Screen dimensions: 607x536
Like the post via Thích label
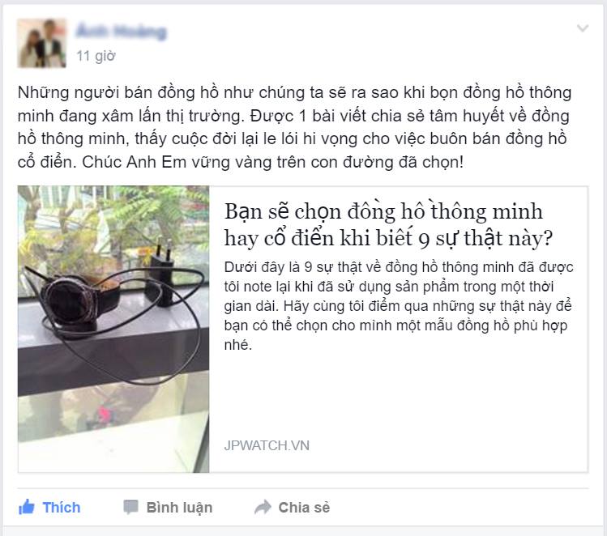(62, 508)
